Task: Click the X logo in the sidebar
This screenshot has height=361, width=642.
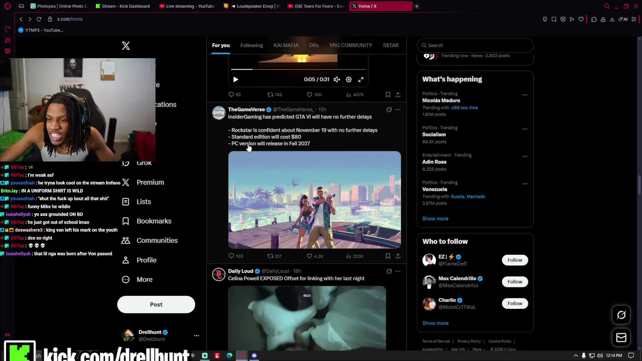Action: click(x=126, y=46)
